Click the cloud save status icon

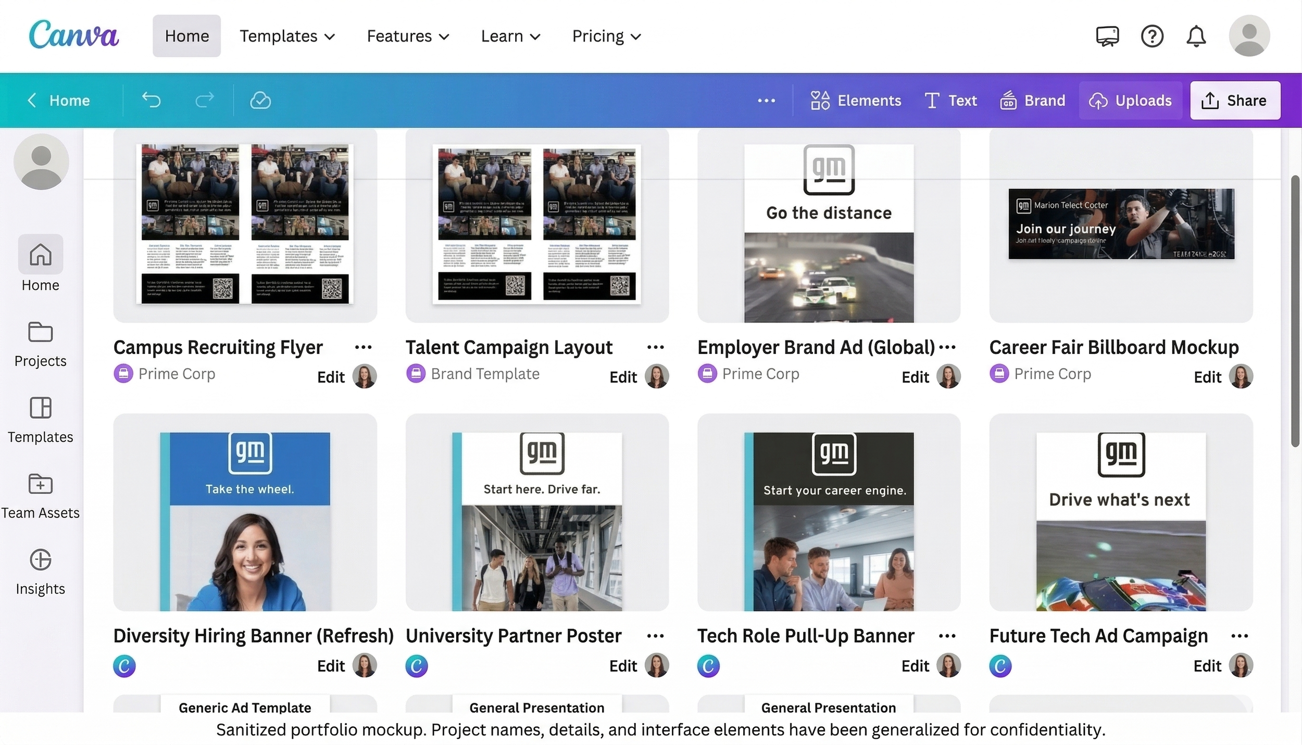pyautogui.click(x=260, y=100)
